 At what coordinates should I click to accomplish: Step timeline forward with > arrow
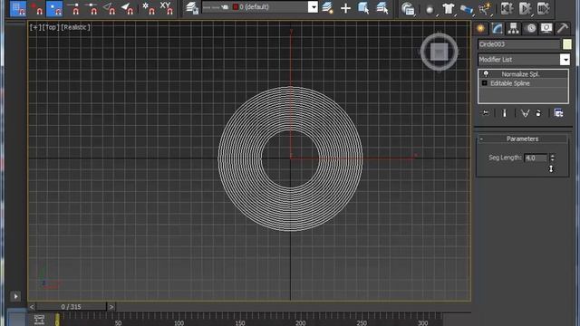tap(111, 306)
